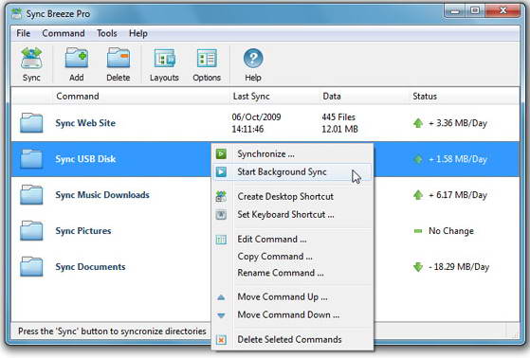530x358 pixels.
Task: Click the icon beside Edit Command
Action: [x=221, y=240]
